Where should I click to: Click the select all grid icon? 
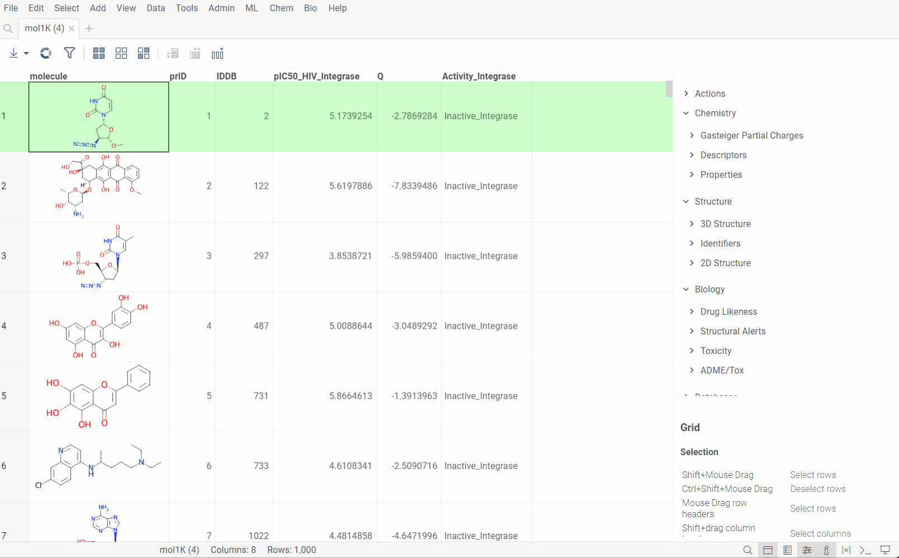99,53
